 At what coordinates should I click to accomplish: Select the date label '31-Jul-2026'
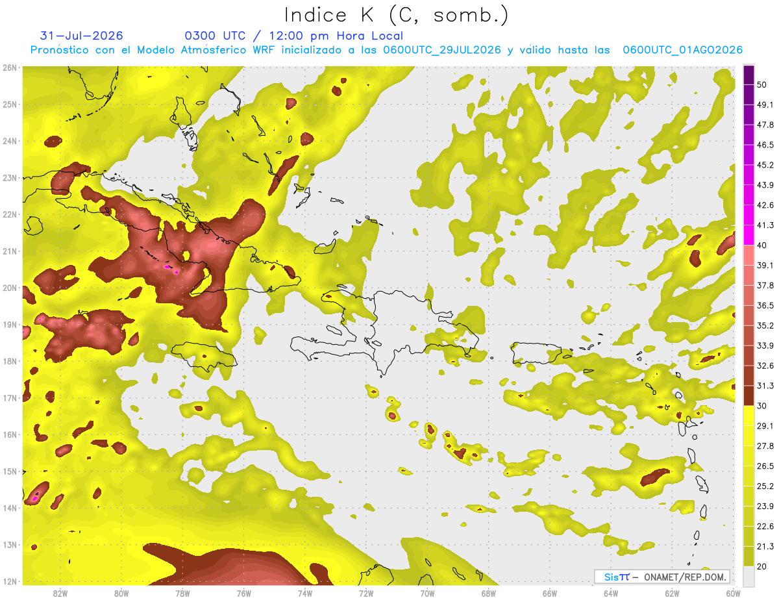[81, 36]
